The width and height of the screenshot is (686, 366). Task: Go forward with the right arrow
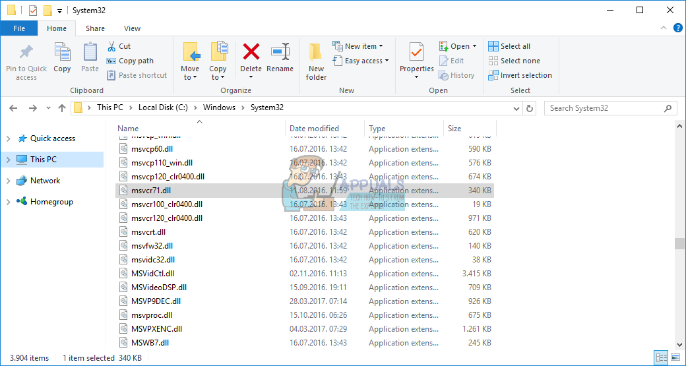pos(33,108)
